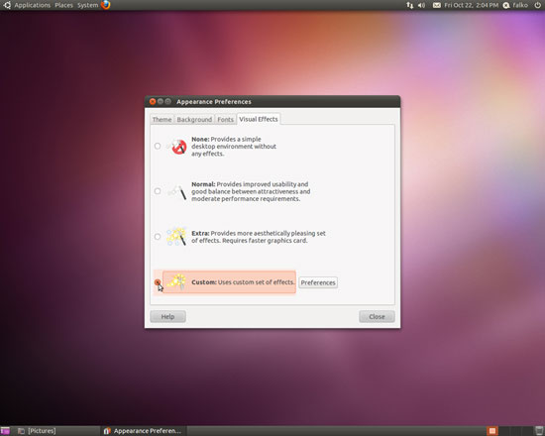Open the System menu

click(x=87, y=5)
